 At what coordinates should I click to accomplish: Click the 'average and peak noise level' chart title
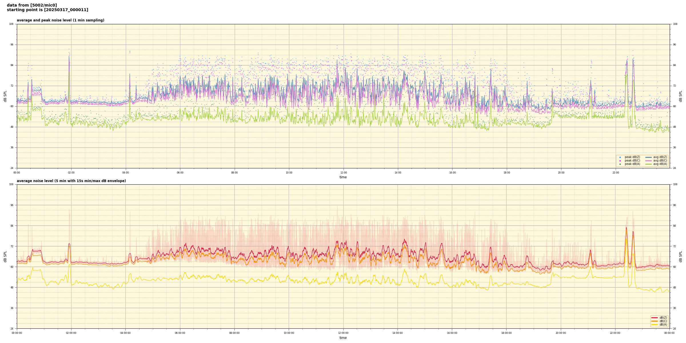coord(60,20)
